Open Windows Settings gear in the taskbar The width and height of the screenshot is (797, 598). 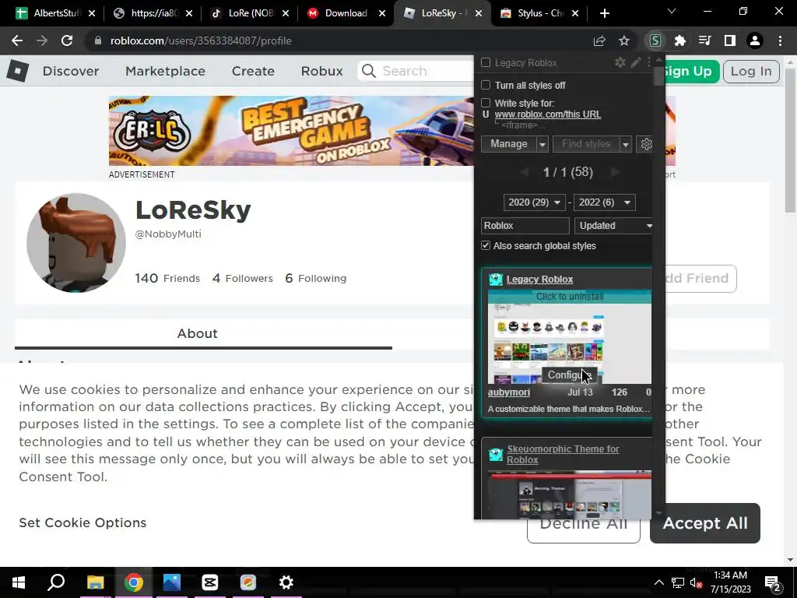(286, 582)
